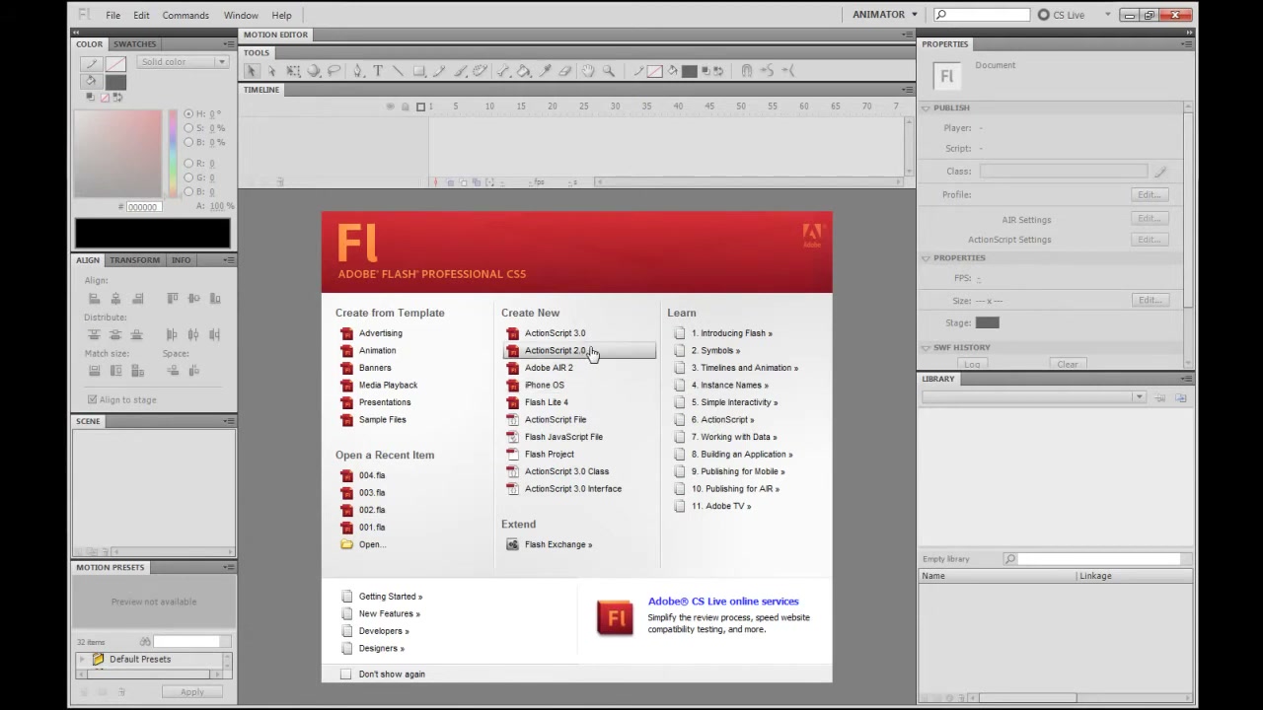Screen dimensions: 1263x710
Task: Select the Subselection tool
Action: 271,71
